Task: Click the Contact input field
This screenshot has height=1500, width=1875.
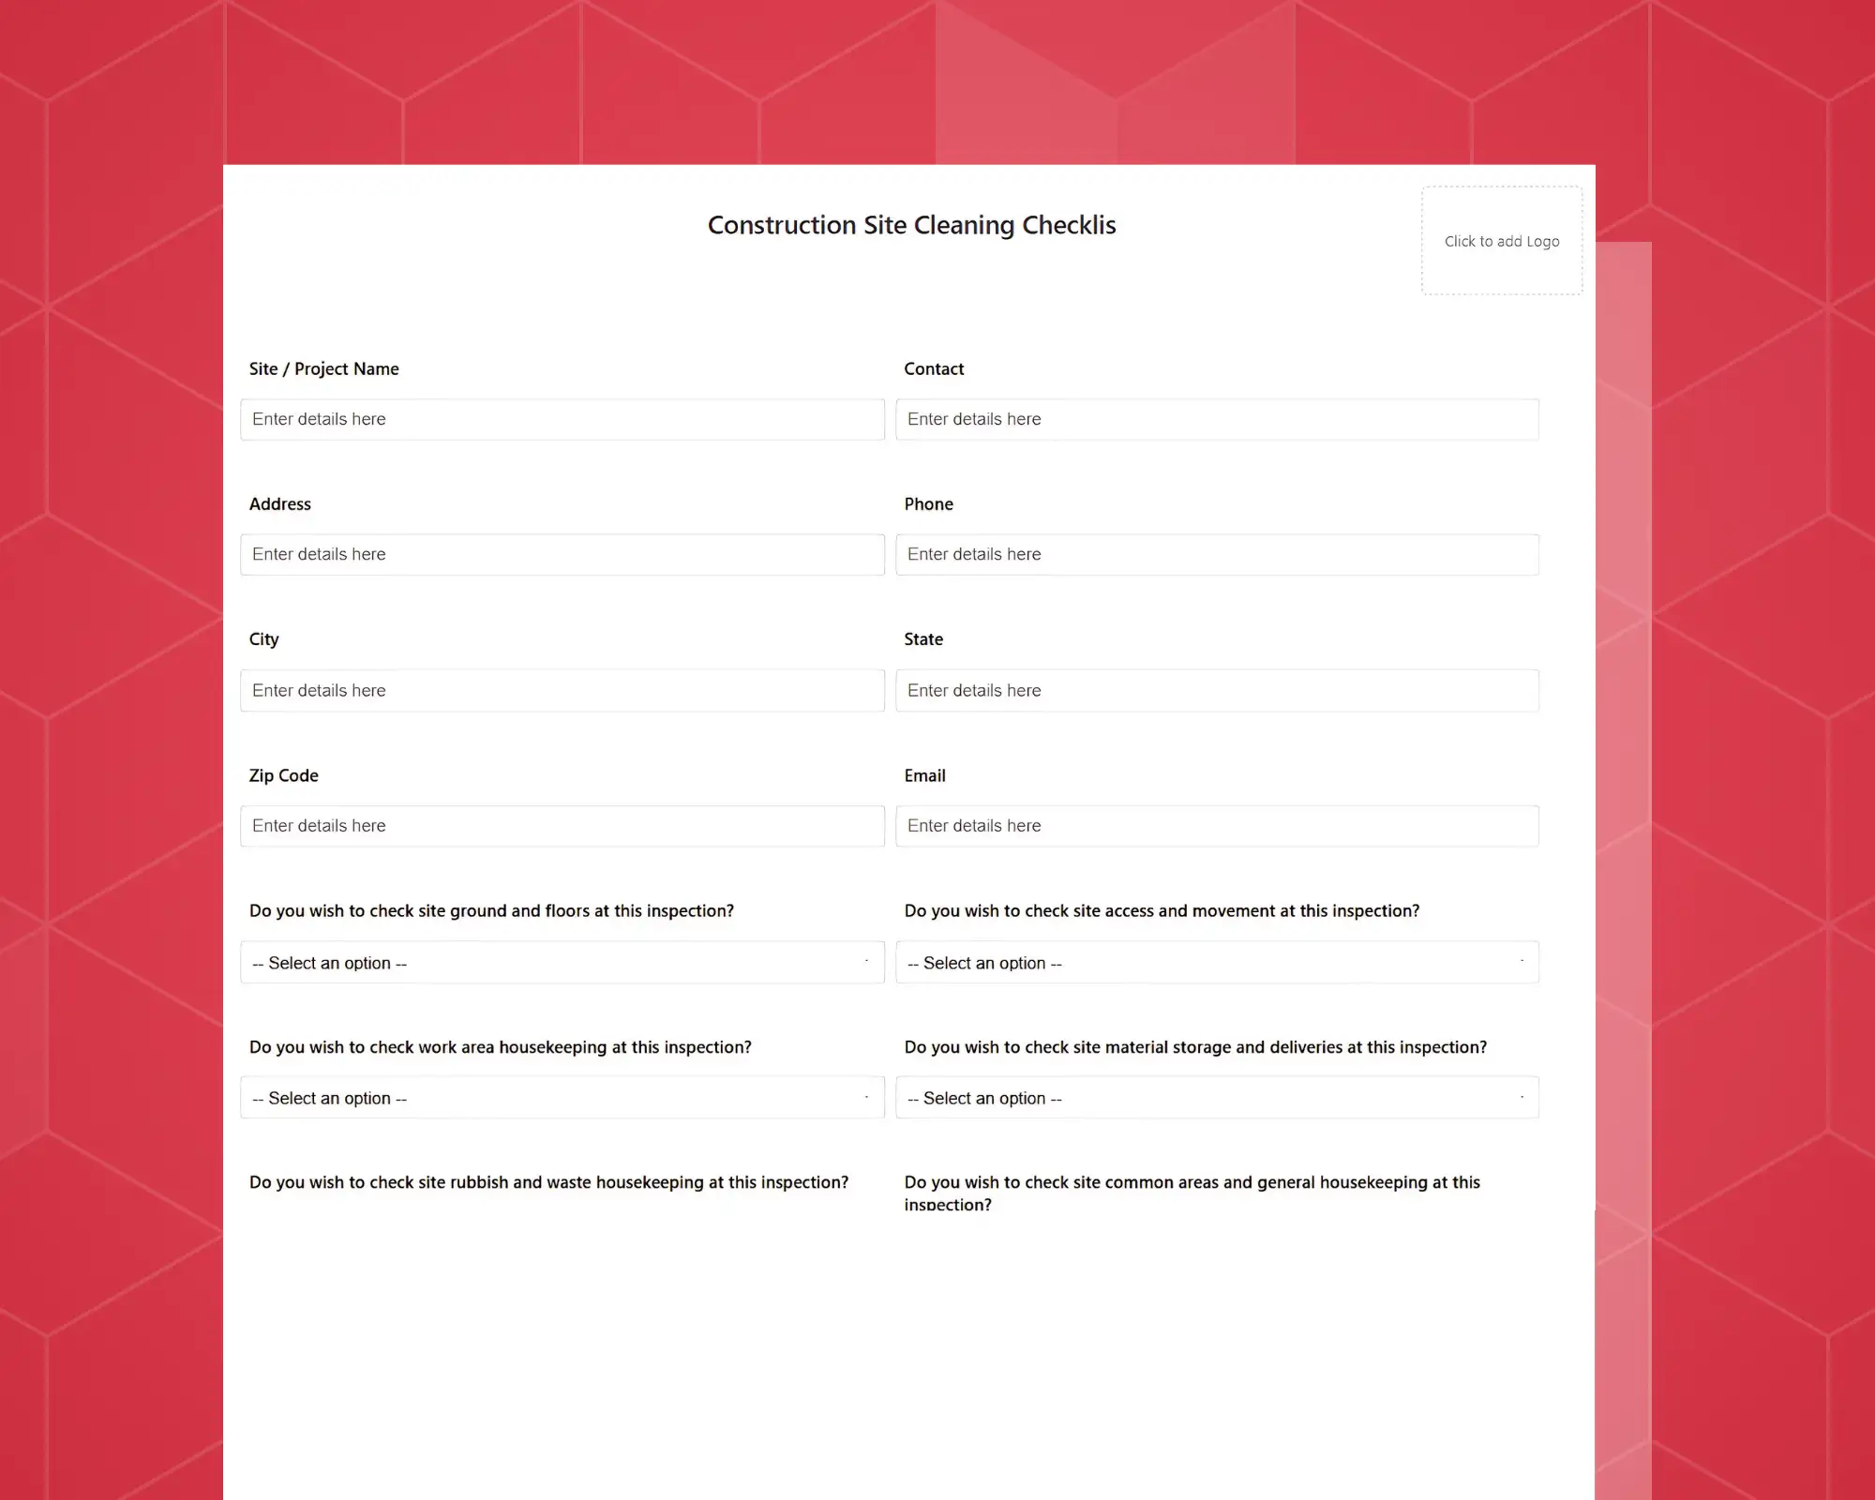Action: pyautogui.click(x=1217, y=418)
